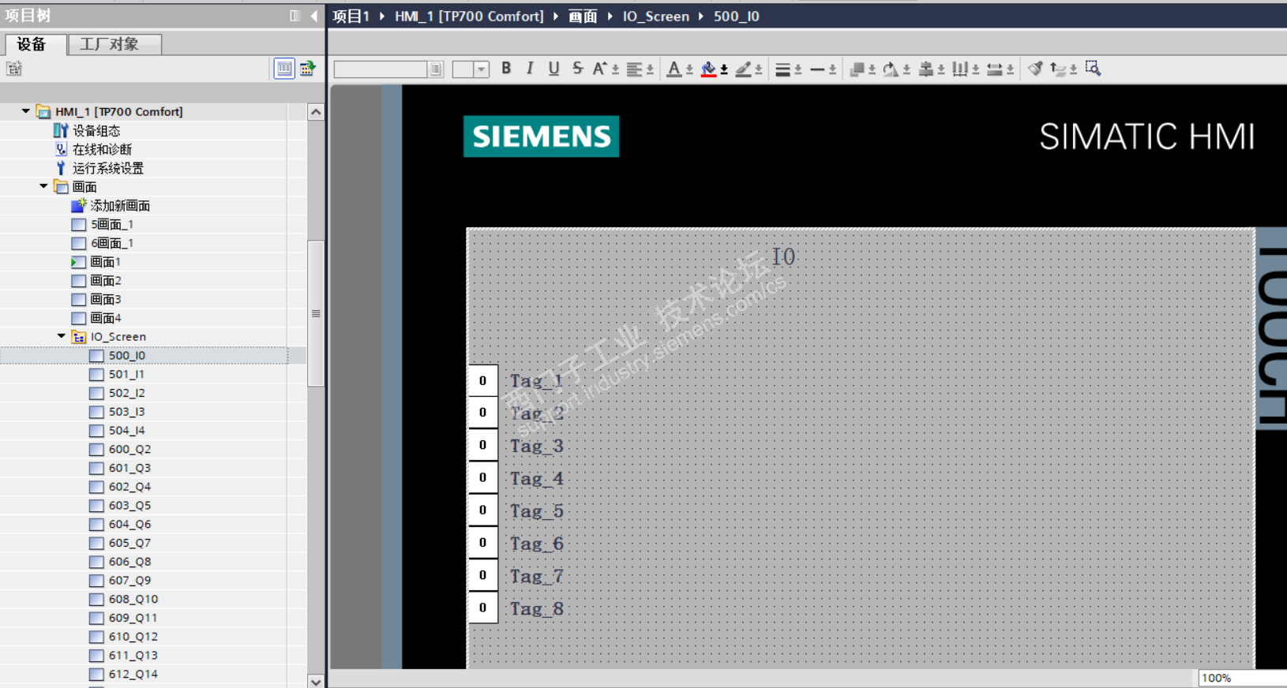Open the font size dropdown
1287x688 pixels.
pos(482,69)
